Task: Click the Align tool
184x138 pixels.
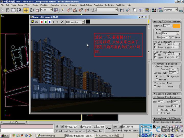Action: pyautogui.click(x=128, y=10)
